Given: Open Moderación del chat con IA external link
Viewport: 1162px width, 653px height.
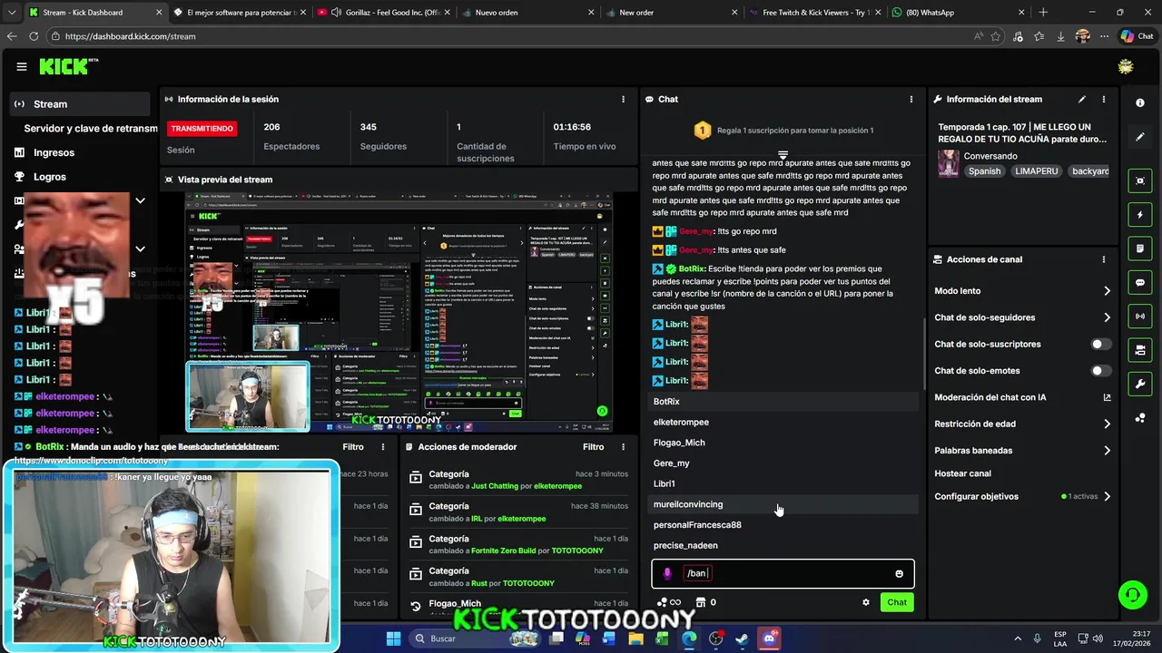Looking at the screenshot, I should pos(1107,397).
